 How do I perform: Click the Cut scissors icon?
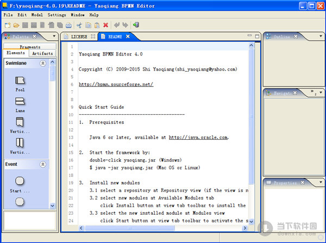click(x=79, y=26)
